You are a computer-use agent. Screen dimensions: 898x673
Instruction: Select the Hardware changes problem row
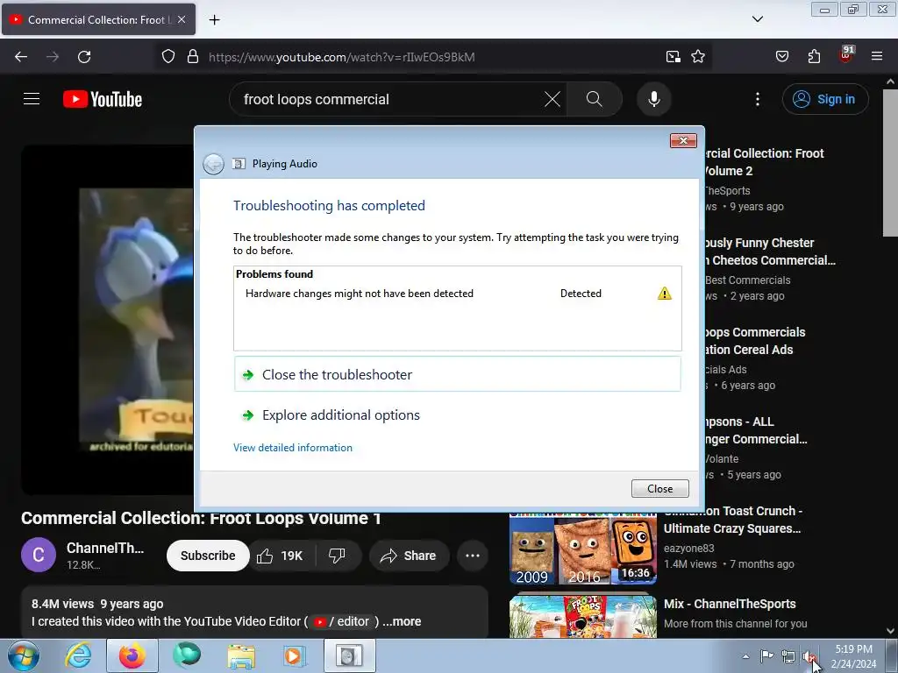tap(458, 294)
